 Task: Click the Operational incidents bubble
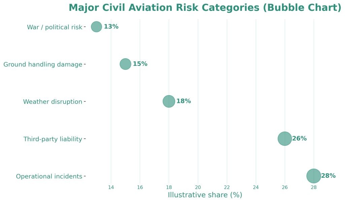314,176
